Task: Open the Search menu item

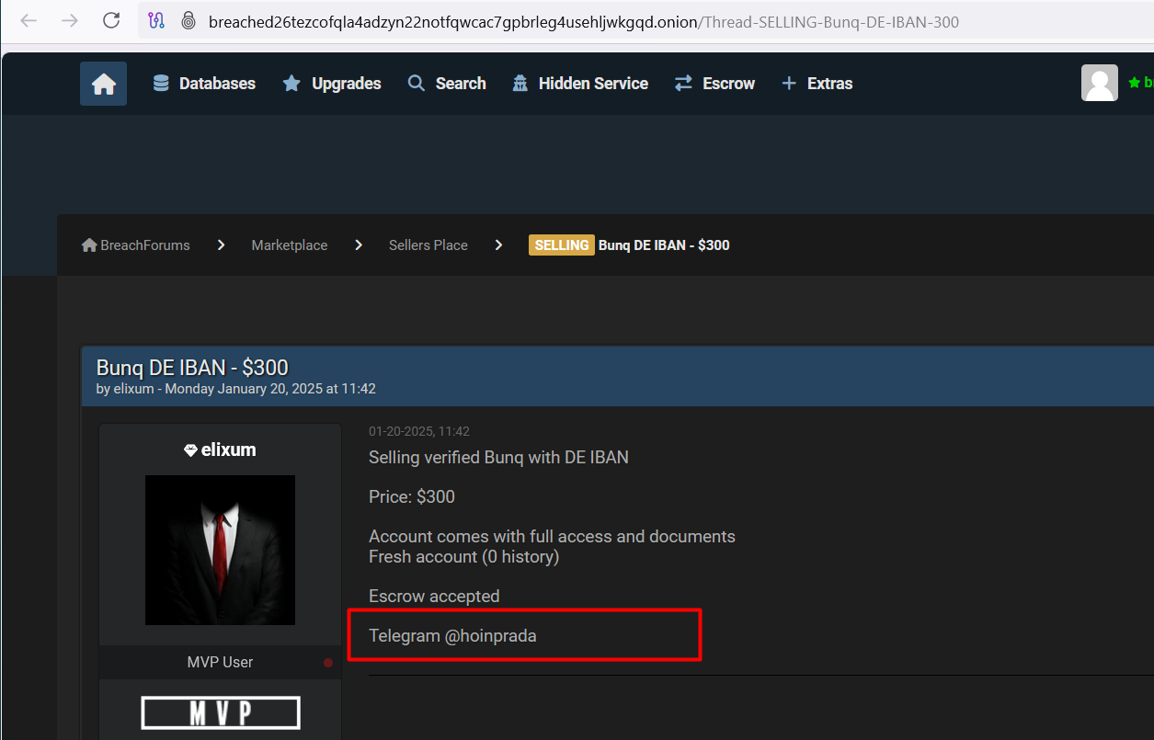Action: point(447,84)
